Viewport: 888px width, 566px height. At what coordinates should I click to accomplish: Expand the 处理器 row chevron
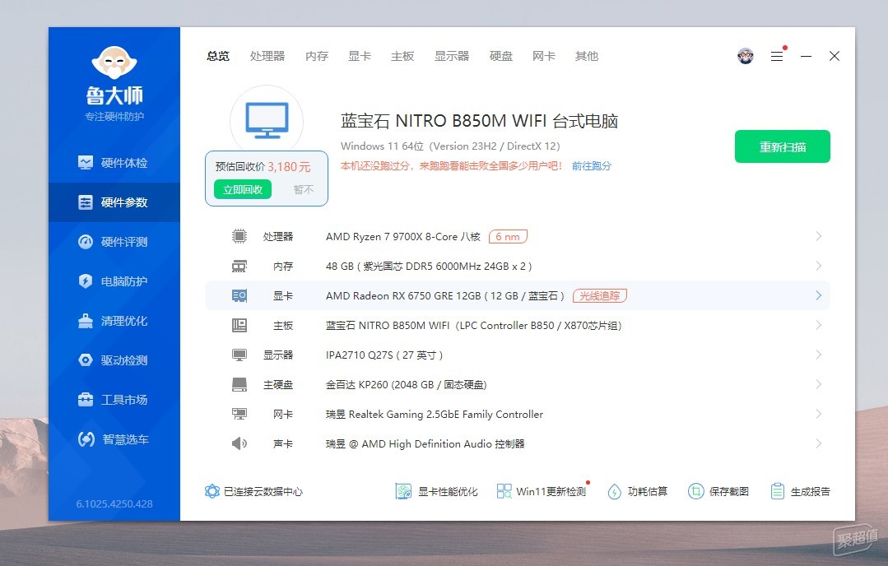[818, 236]
